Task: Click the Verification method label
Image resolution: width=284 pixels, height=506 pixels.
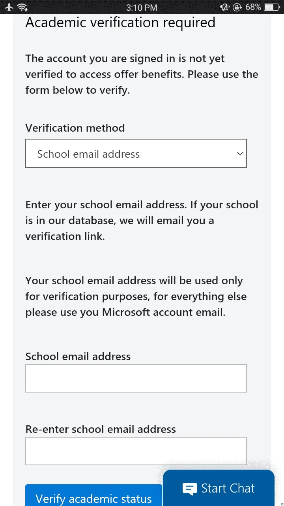Action: 75,128
